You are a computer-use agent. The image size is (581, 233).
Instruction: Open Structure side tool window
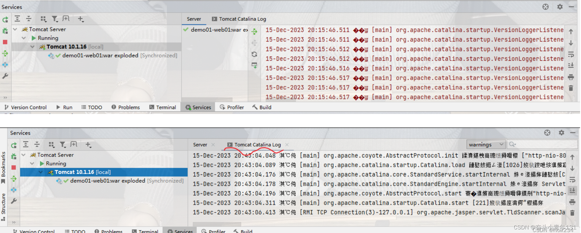tap(3, 207)
